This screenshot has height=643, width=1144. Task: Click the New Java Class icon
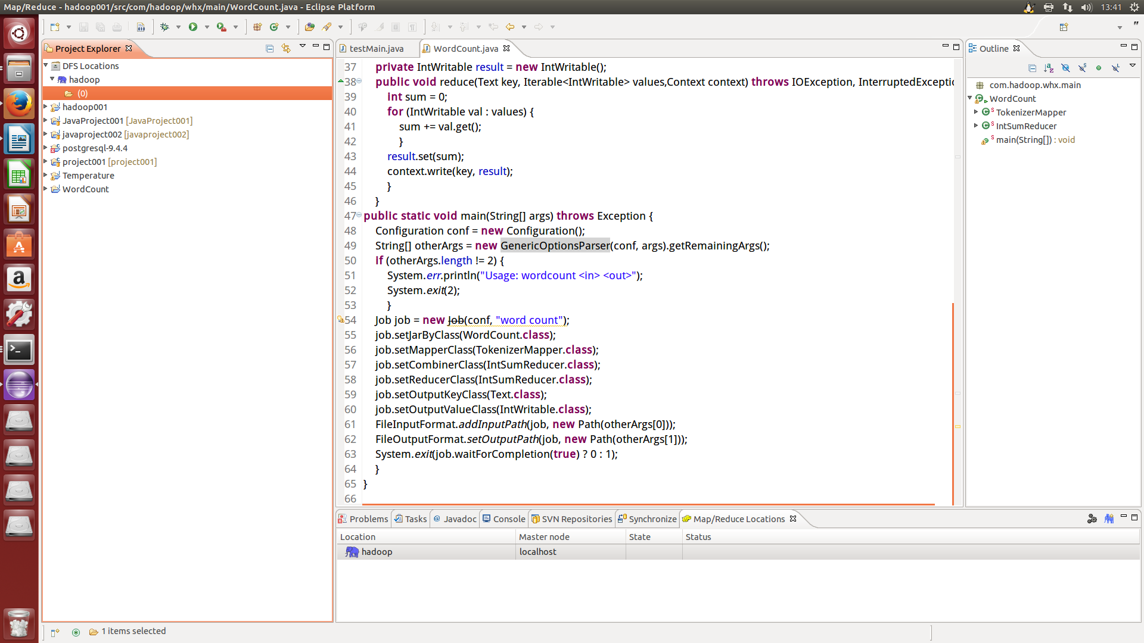pos(274,27)
